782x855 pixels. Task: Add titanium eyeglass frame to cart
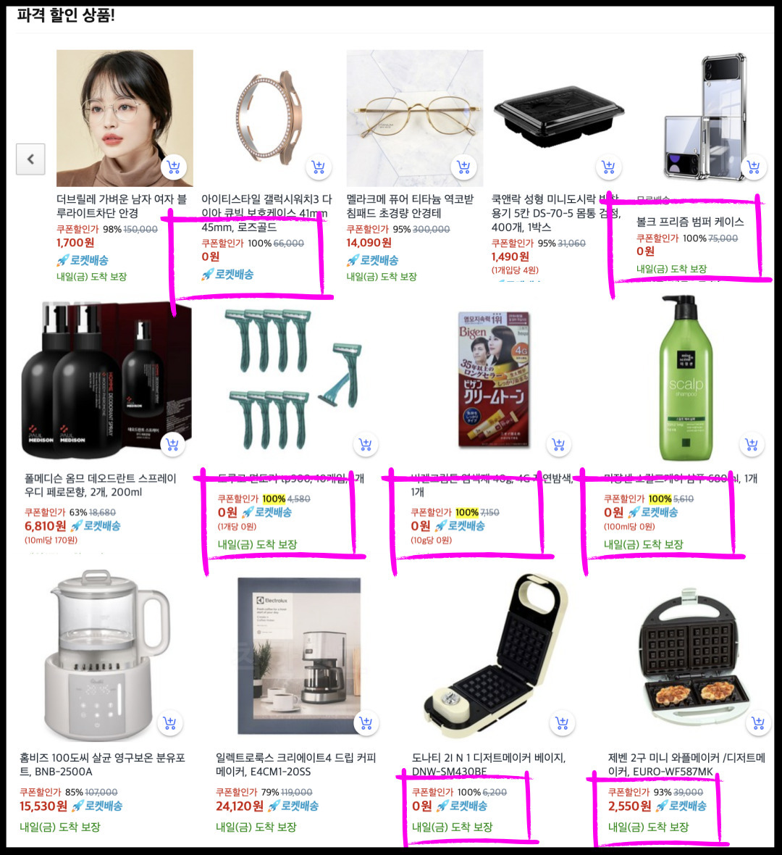coord(463,167)
